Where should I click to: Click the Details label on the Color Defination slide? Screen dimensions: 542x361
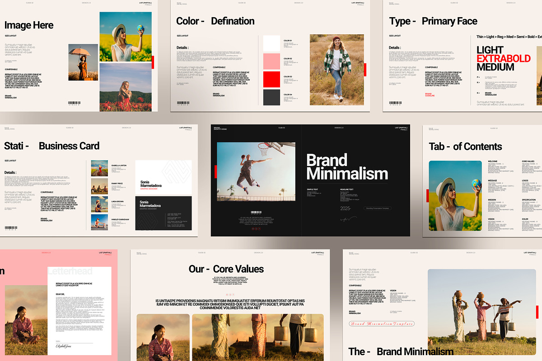tap(182, 48)
